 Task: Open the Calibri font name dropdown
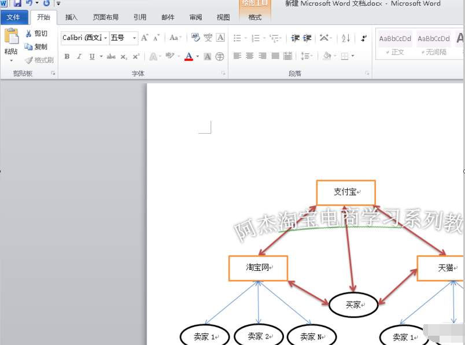pyautogui.click(x=106, y=38)
